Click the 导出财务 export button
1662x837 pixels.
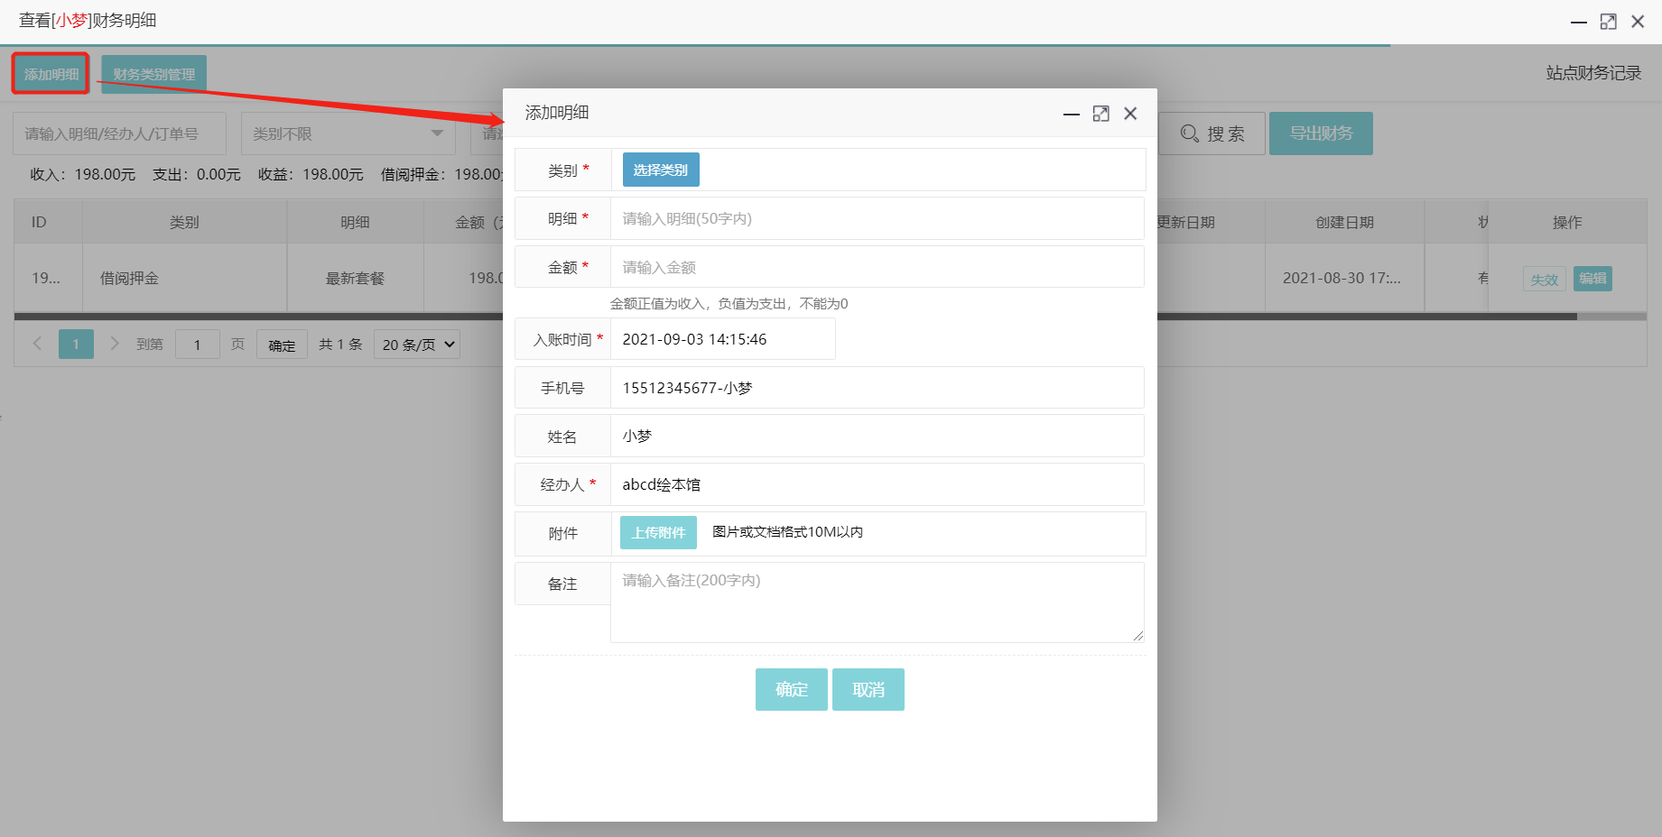coord(1321,133)
